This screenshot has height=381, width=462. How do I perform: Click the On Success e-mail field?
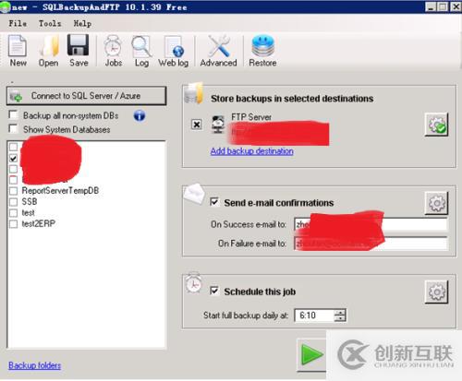[371, 224]
